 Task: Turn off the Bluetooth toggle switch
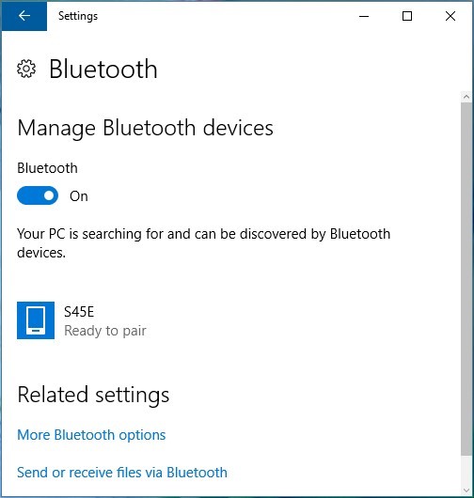pos(38,195)
